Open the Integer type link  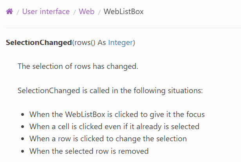120,42
